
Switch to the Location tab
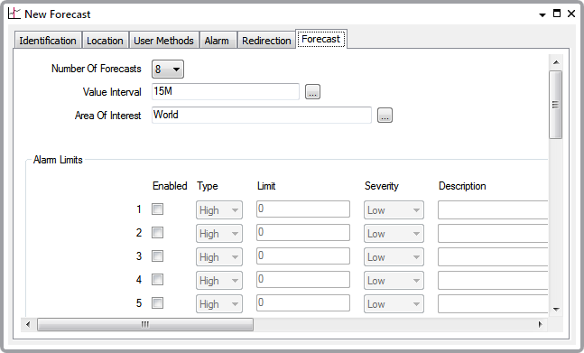pyautogui.click(x=105, y=41)
